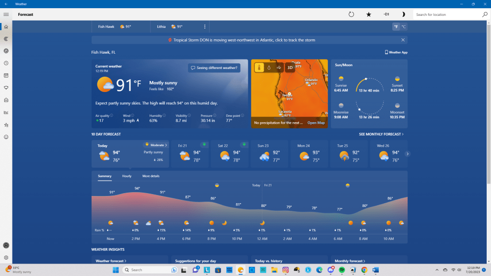Open Maps from the sidebar globe icon
The image size is (491, 276).
click(6, 51)
